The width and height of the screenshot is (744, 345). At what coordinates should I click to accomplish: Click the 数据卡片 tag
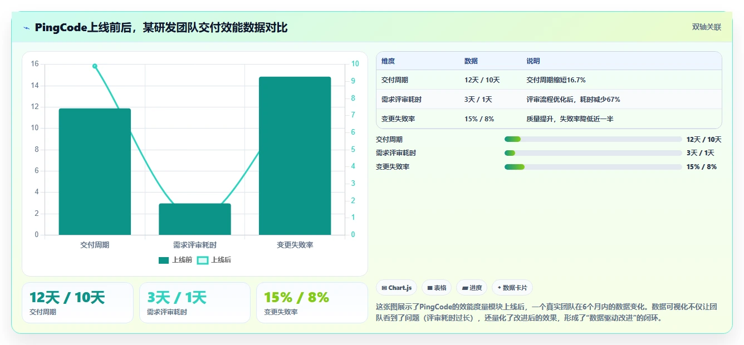click(512, 288)
